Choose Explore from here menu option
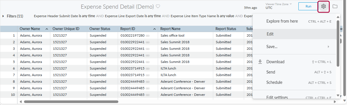 [x=294, y=21]
